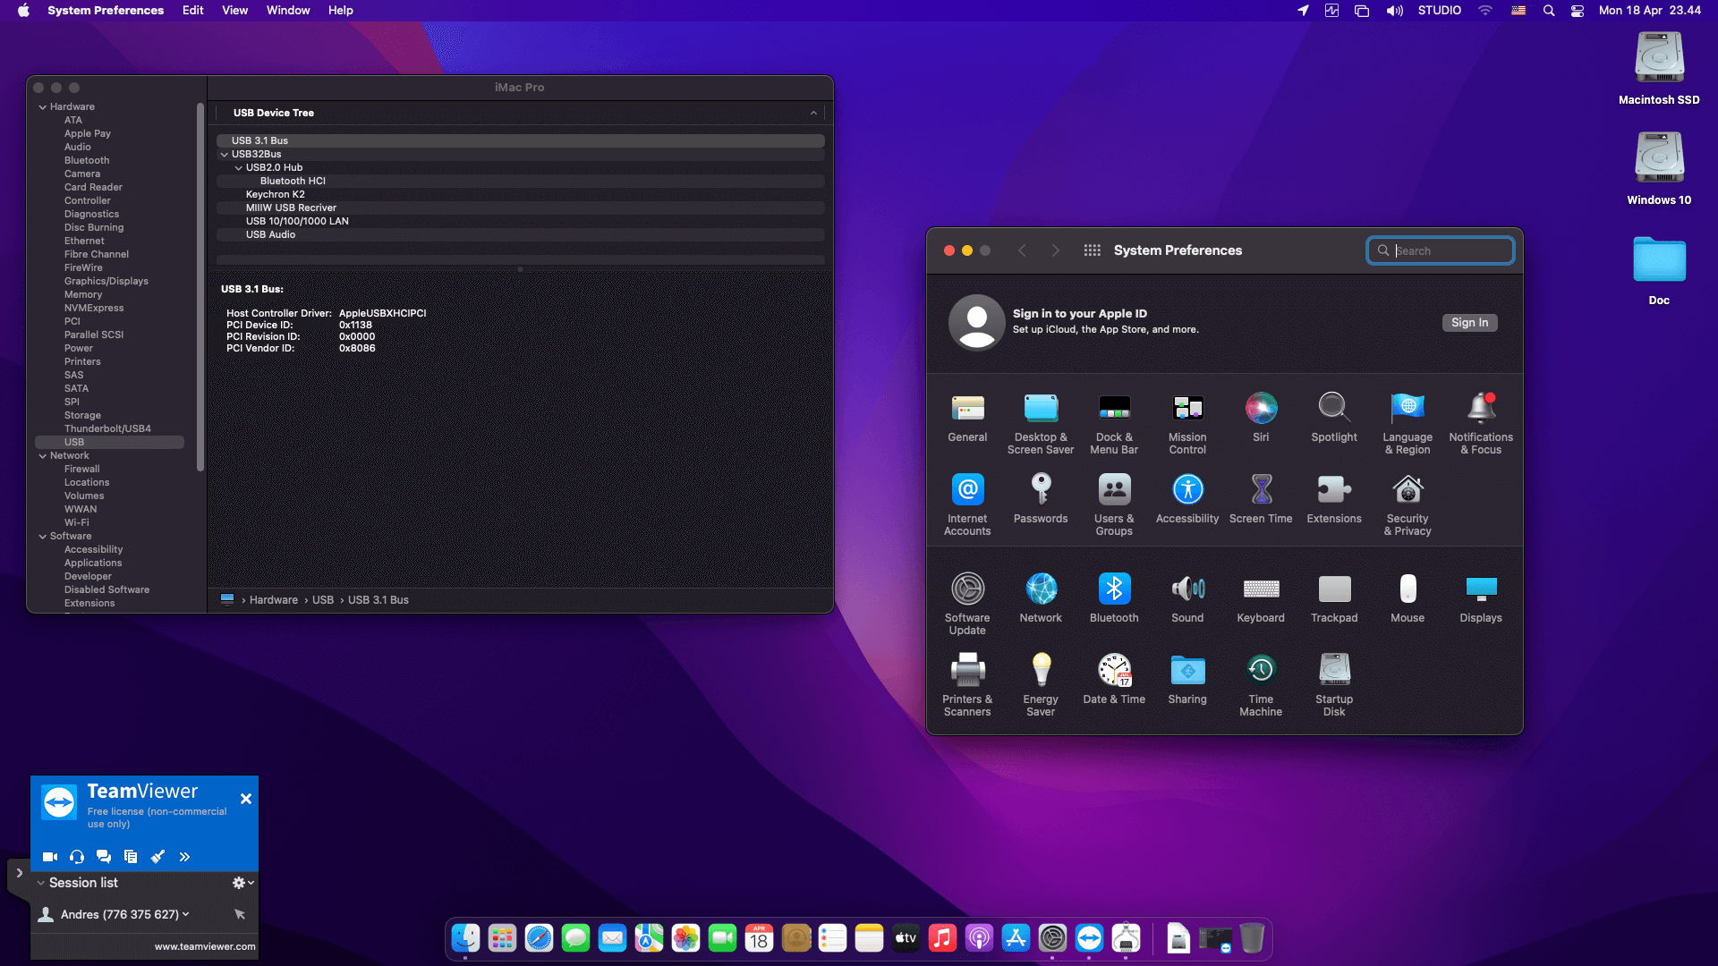The width and height of the screenshot is (1718, 966).
Task: Open the Window menu
Action: (x=287, y=11)
